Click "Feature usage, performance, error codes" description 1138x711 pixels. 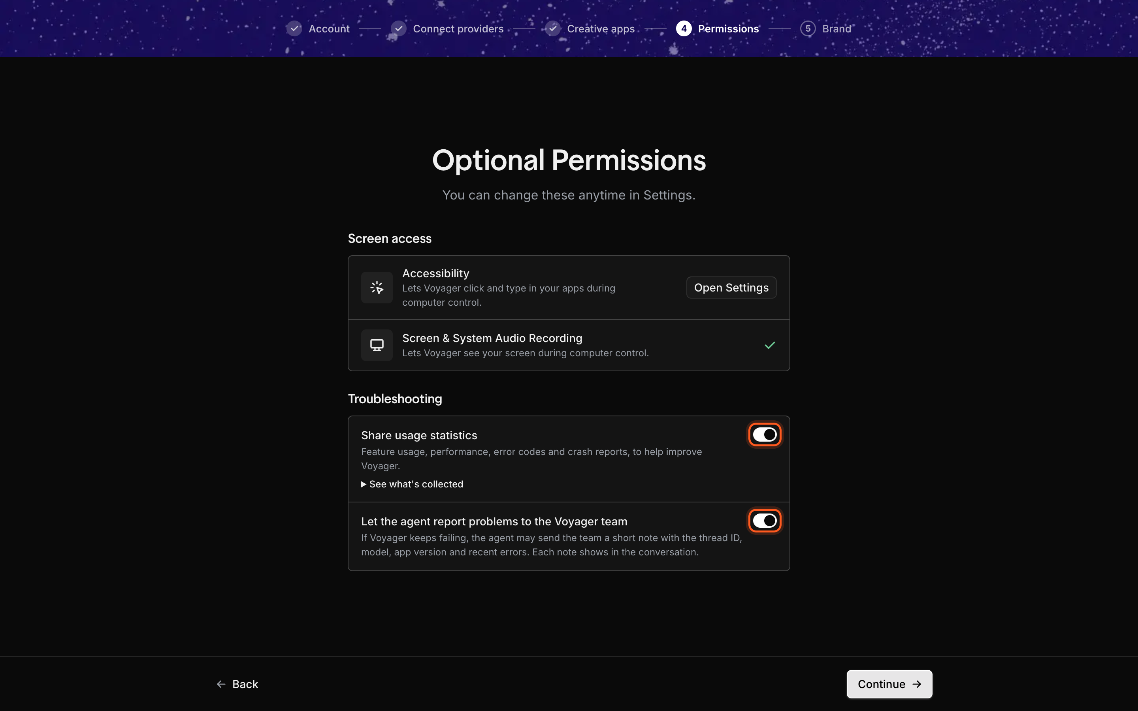coord(531,459)
